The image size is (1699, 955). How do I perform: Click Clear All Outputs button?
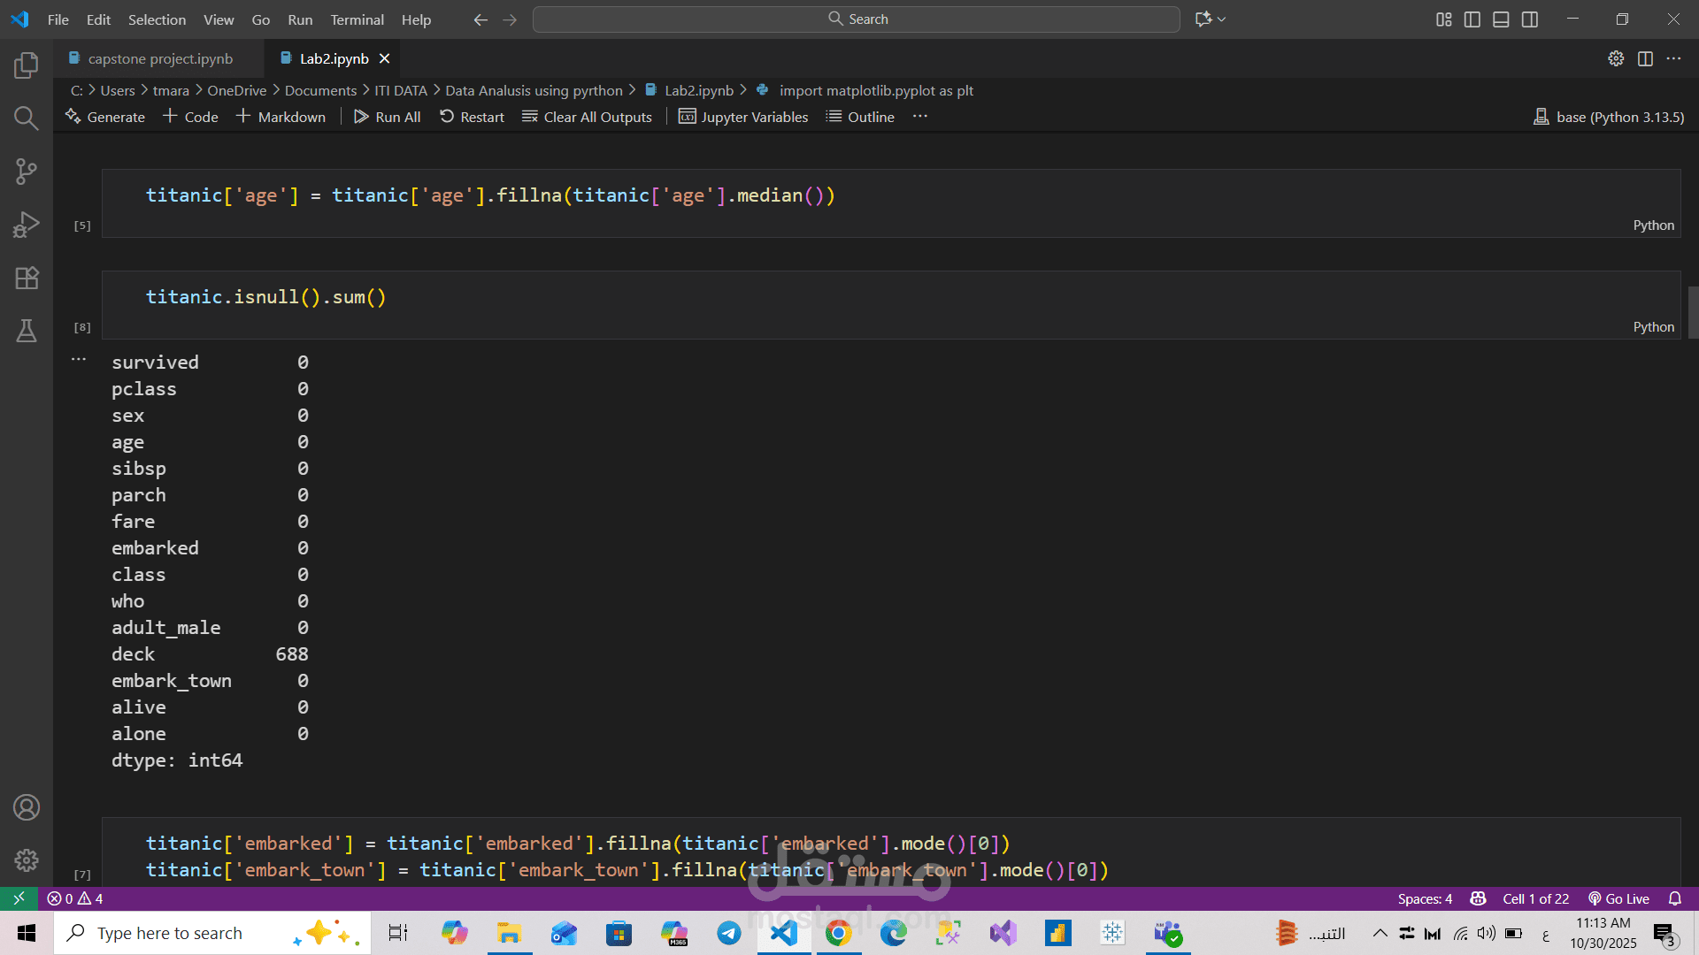tap(587, 117)
